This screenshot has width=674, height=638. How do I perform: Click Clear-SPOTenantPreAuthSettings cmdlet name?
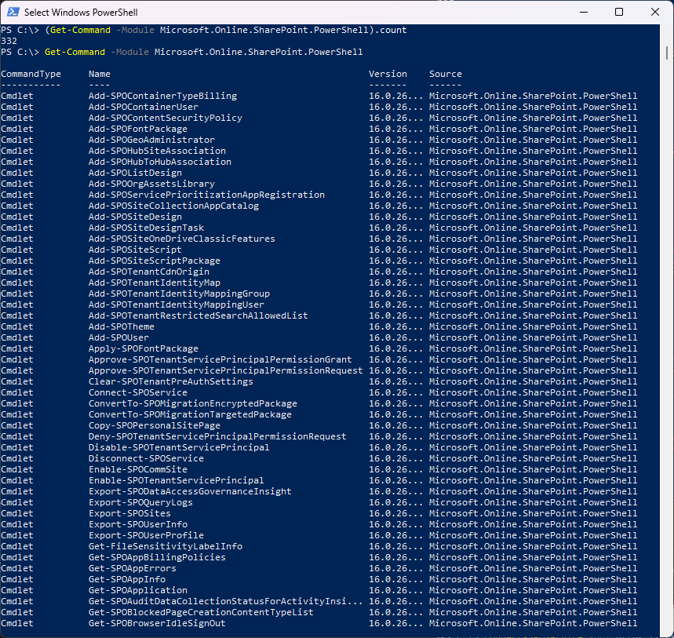pos(171,381)
